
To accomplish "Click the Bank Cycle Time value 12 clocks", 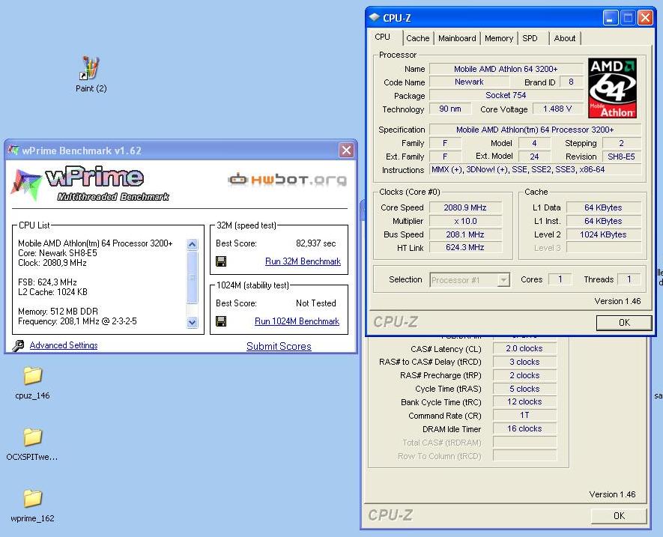I will (x=524, y=401).
